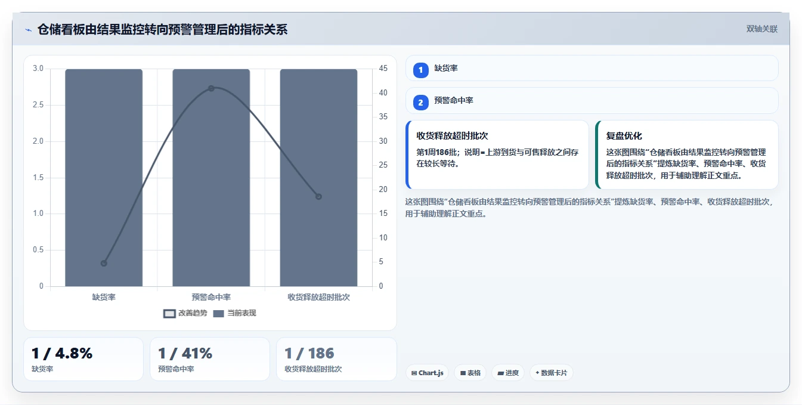Image resolution: width=802 pixels, height=405 pixels.
Task: Click the 双轴关联 label in header
Action: (761, 29)
